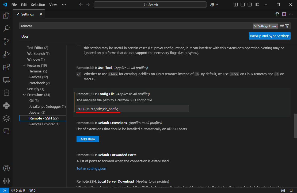Close the Settings tab

[x=41, y=14]
